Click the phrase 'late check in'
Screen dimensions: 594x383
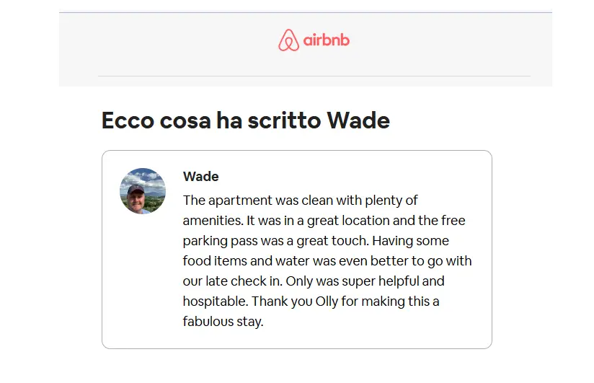[243, 281]
